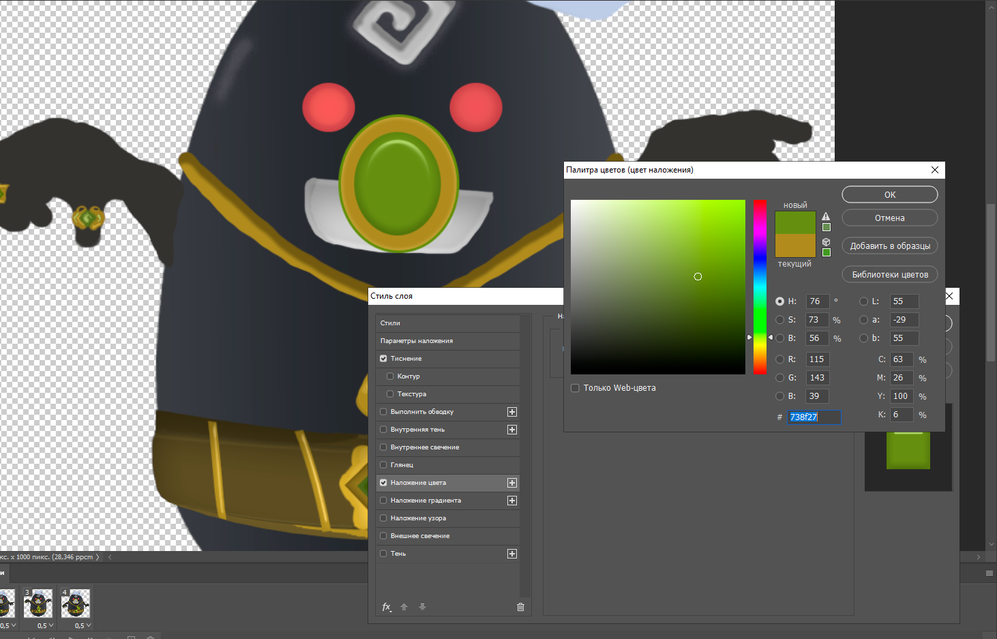997x639 pixels.
Task: Open the Стили section in Layer Style
Action: (x=447, y=323)
